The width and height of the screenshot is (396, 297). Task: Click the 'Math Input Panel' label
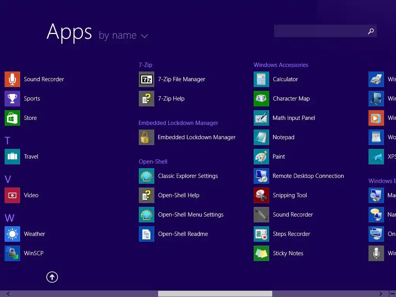click(294, 118)
